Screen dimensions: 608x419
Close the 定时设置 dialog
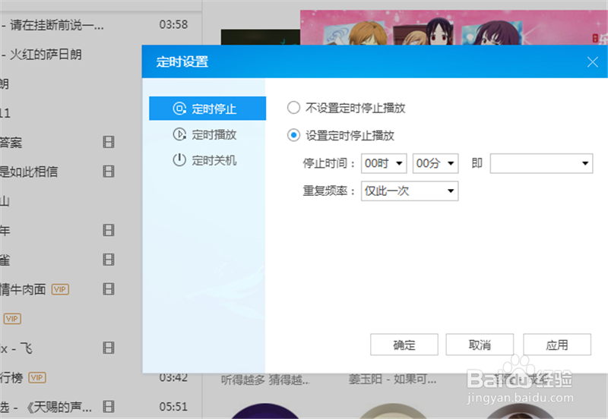tap(592, 62)
